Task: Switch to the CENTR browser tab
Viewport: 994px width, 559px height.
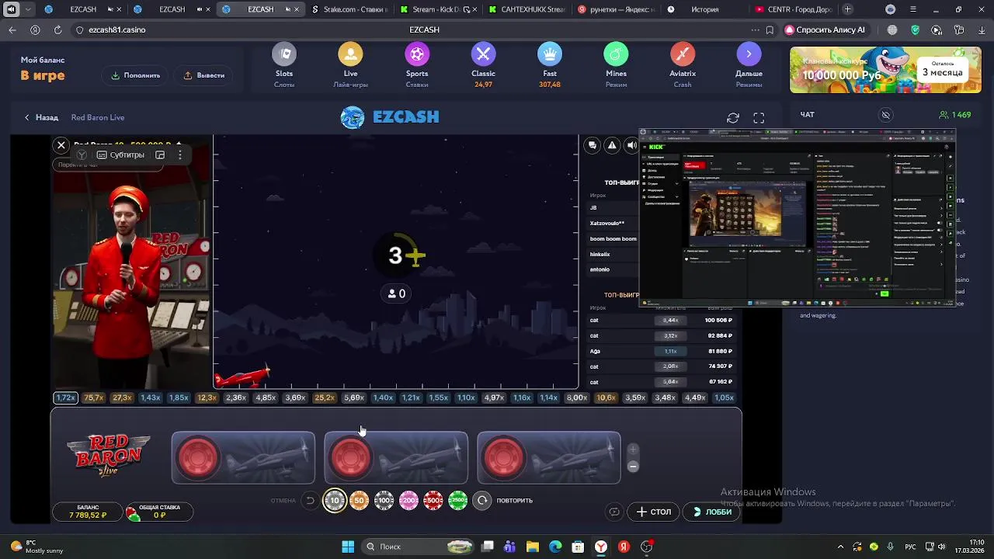Action: point(794,9)
